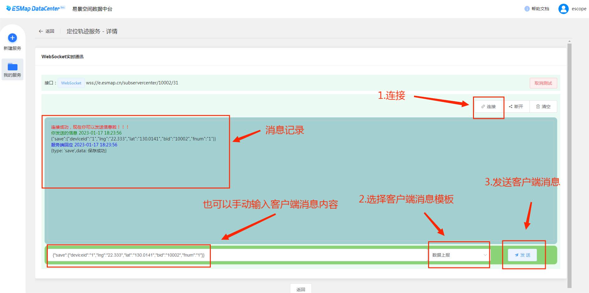Click the help documentation info icon

(x=527, y=9)
